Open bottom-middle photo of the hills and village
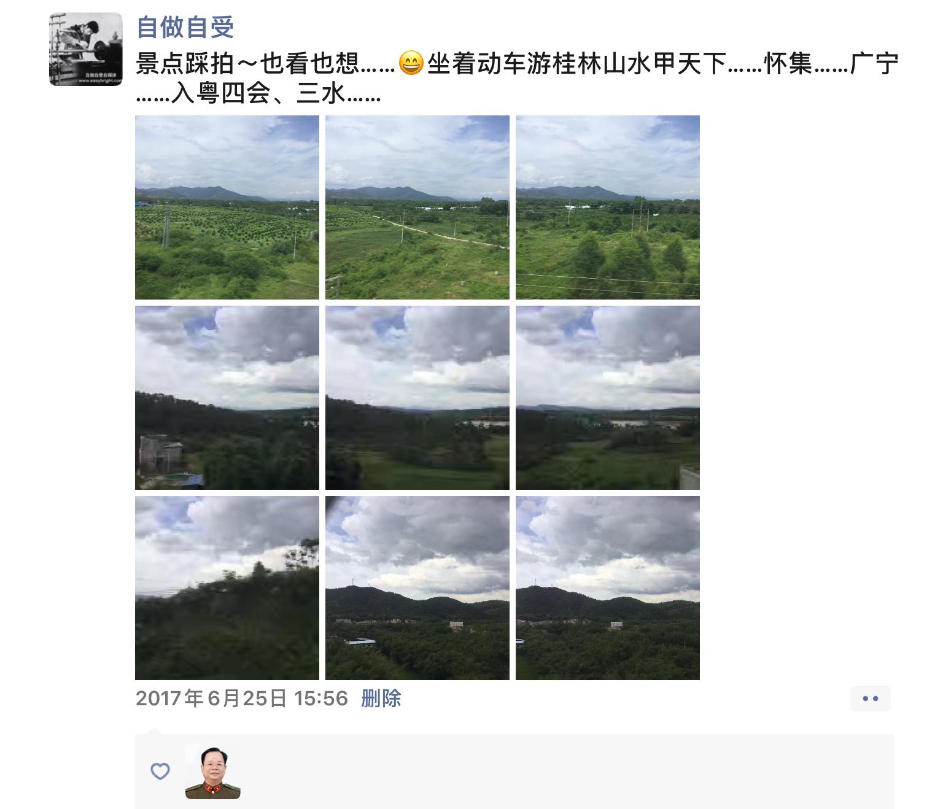 tap(417, 588)
